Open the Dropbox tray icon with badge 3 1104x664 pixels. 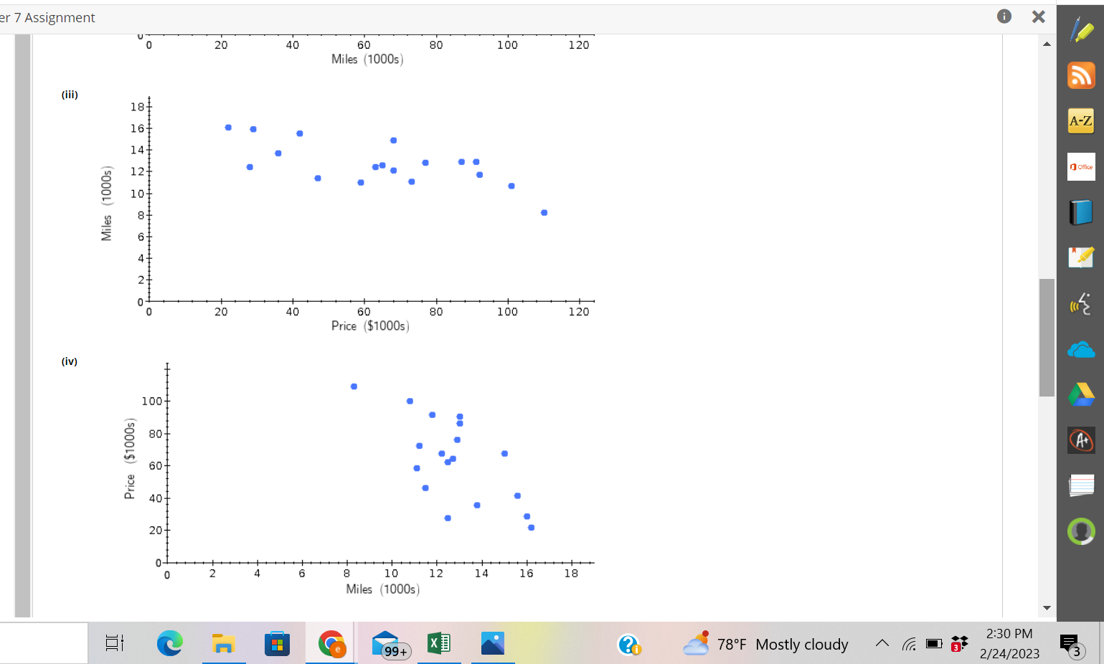tap(959, 643)
